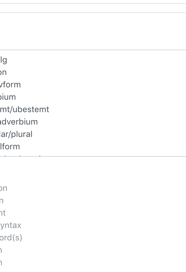Select the "lar/plural" list entry
The width and height of the screenshot is (186, 272).
16,134
